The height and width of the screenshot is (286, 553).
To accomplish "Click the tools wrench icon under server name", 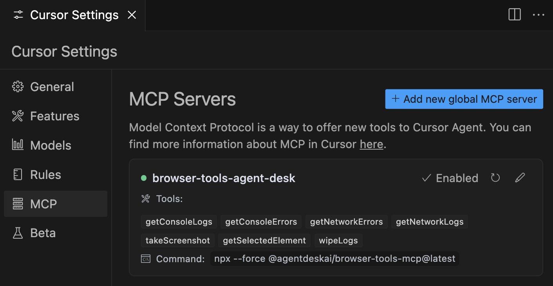I will pos(145,198).
